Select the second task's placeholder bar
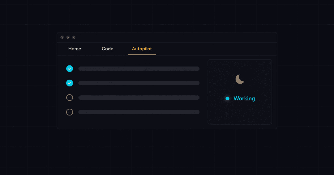The height and width of the screenshot is (175, 334). pyautogui.click(x=139, y=83)
